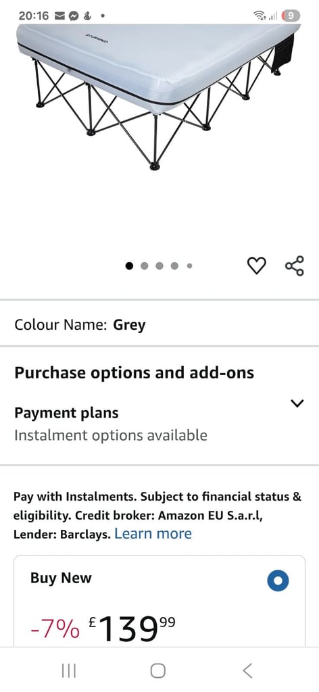The width and height of the screenshot is (319, 692).
Task: Tap the Android home button
Action: [158, 671]
